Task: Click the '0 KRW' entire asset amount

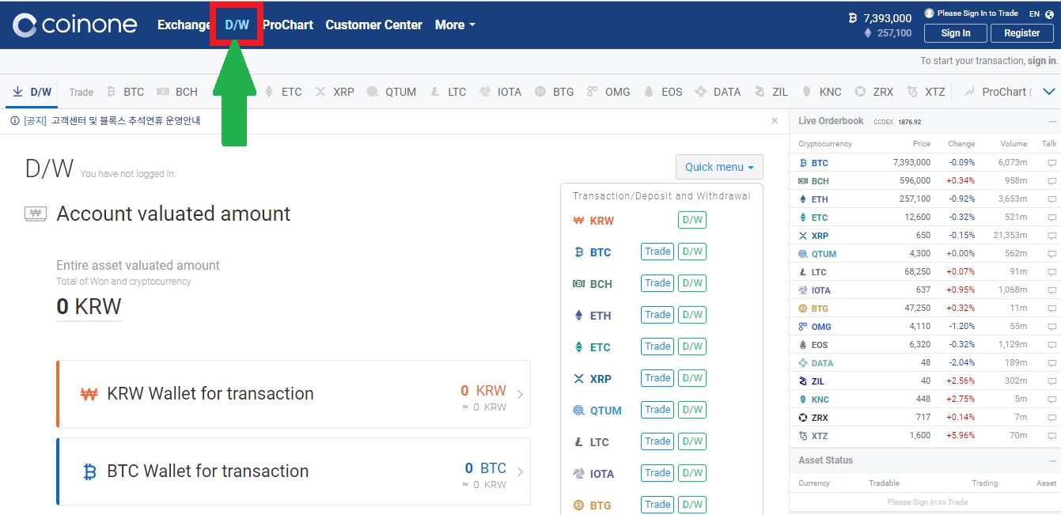Action: pos(89,307)
